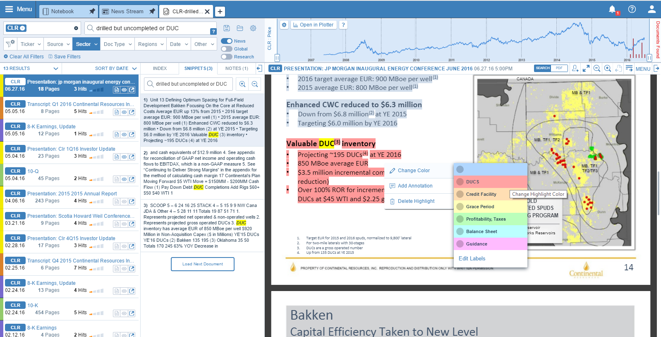Image resolution: width=661 pixels, height=337 pixels.
Task: Collapse the document viewer panel
Action: click(x=656, y=68)
